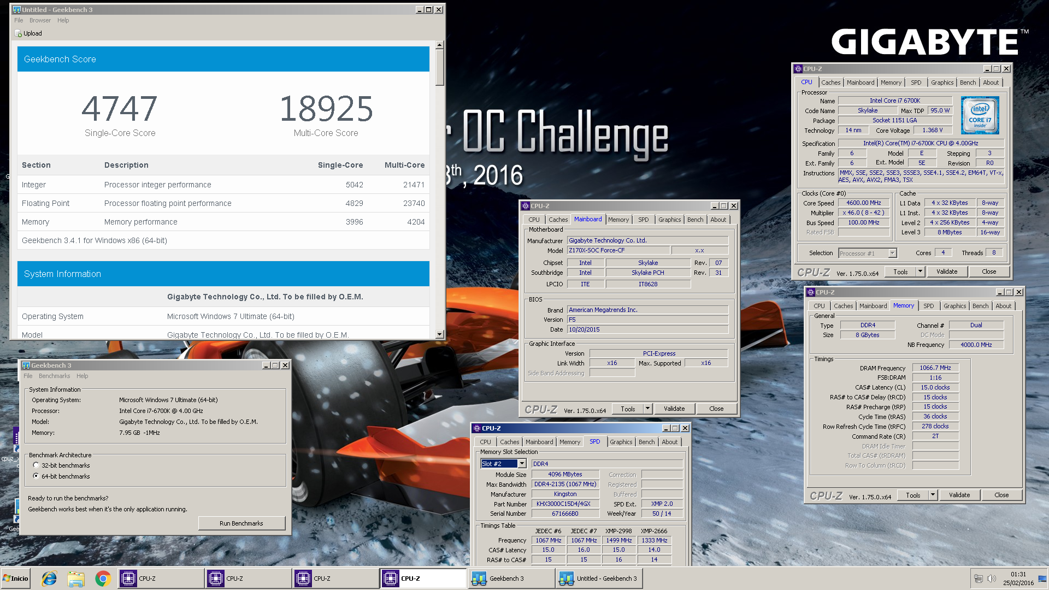1049x590 pixels.
Task: Select 32-bit benchmarks radio button
Action: point(36,465)
